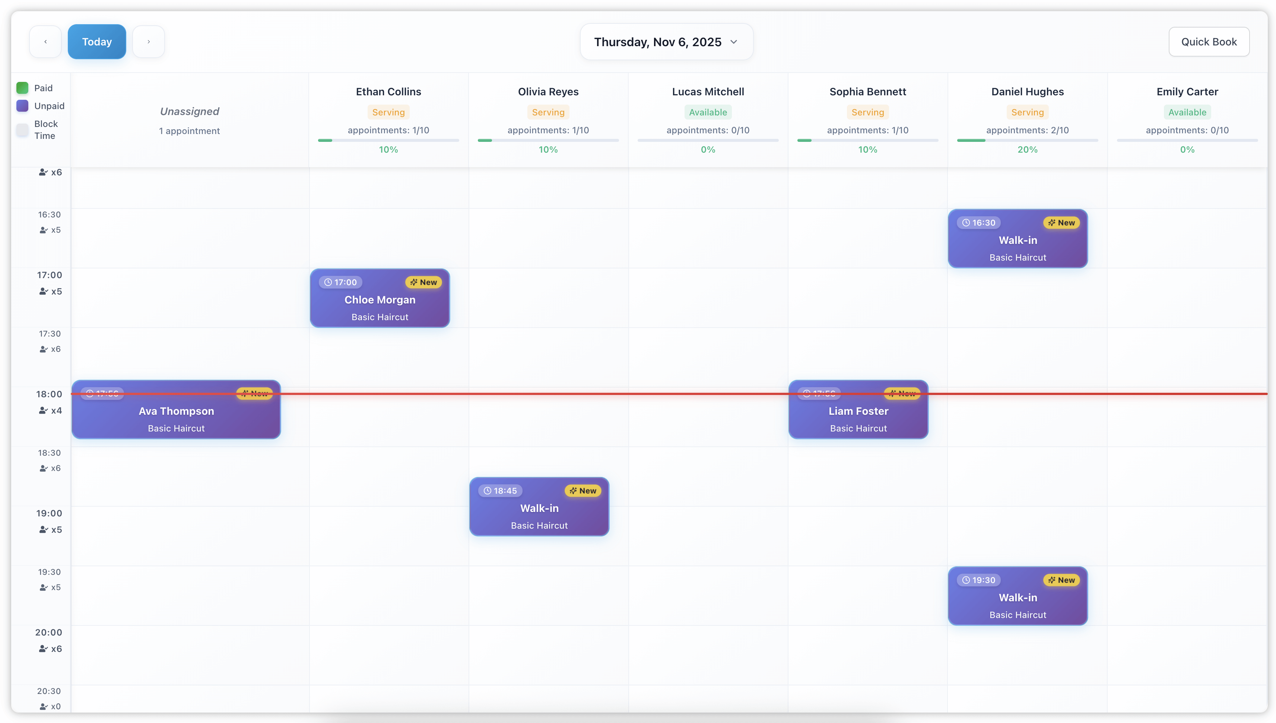Advance to the next day with the right chevron
The image size is (1276, 723).
[149, 41]
